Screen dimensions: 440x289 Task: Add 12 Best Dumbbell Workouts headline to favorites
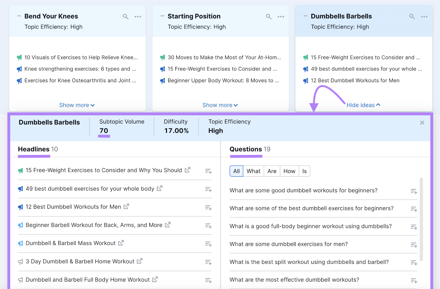click(208, 208)
